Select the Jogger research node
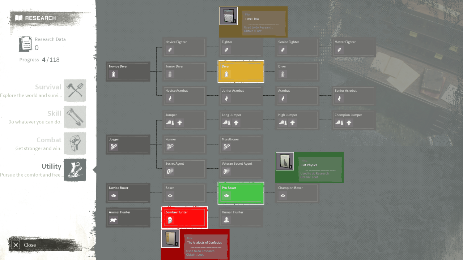 (x=128, y=144)
